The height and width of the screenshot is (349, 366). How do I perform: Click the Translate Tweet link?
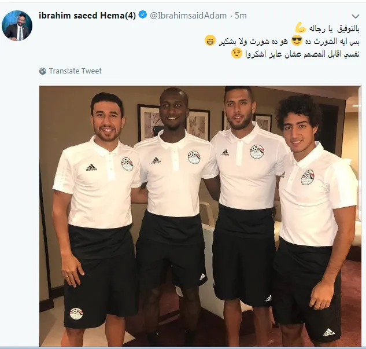(75, 71)
